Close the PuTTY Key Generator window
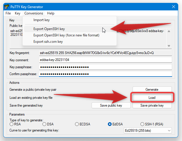 click(x=173, y=7)
